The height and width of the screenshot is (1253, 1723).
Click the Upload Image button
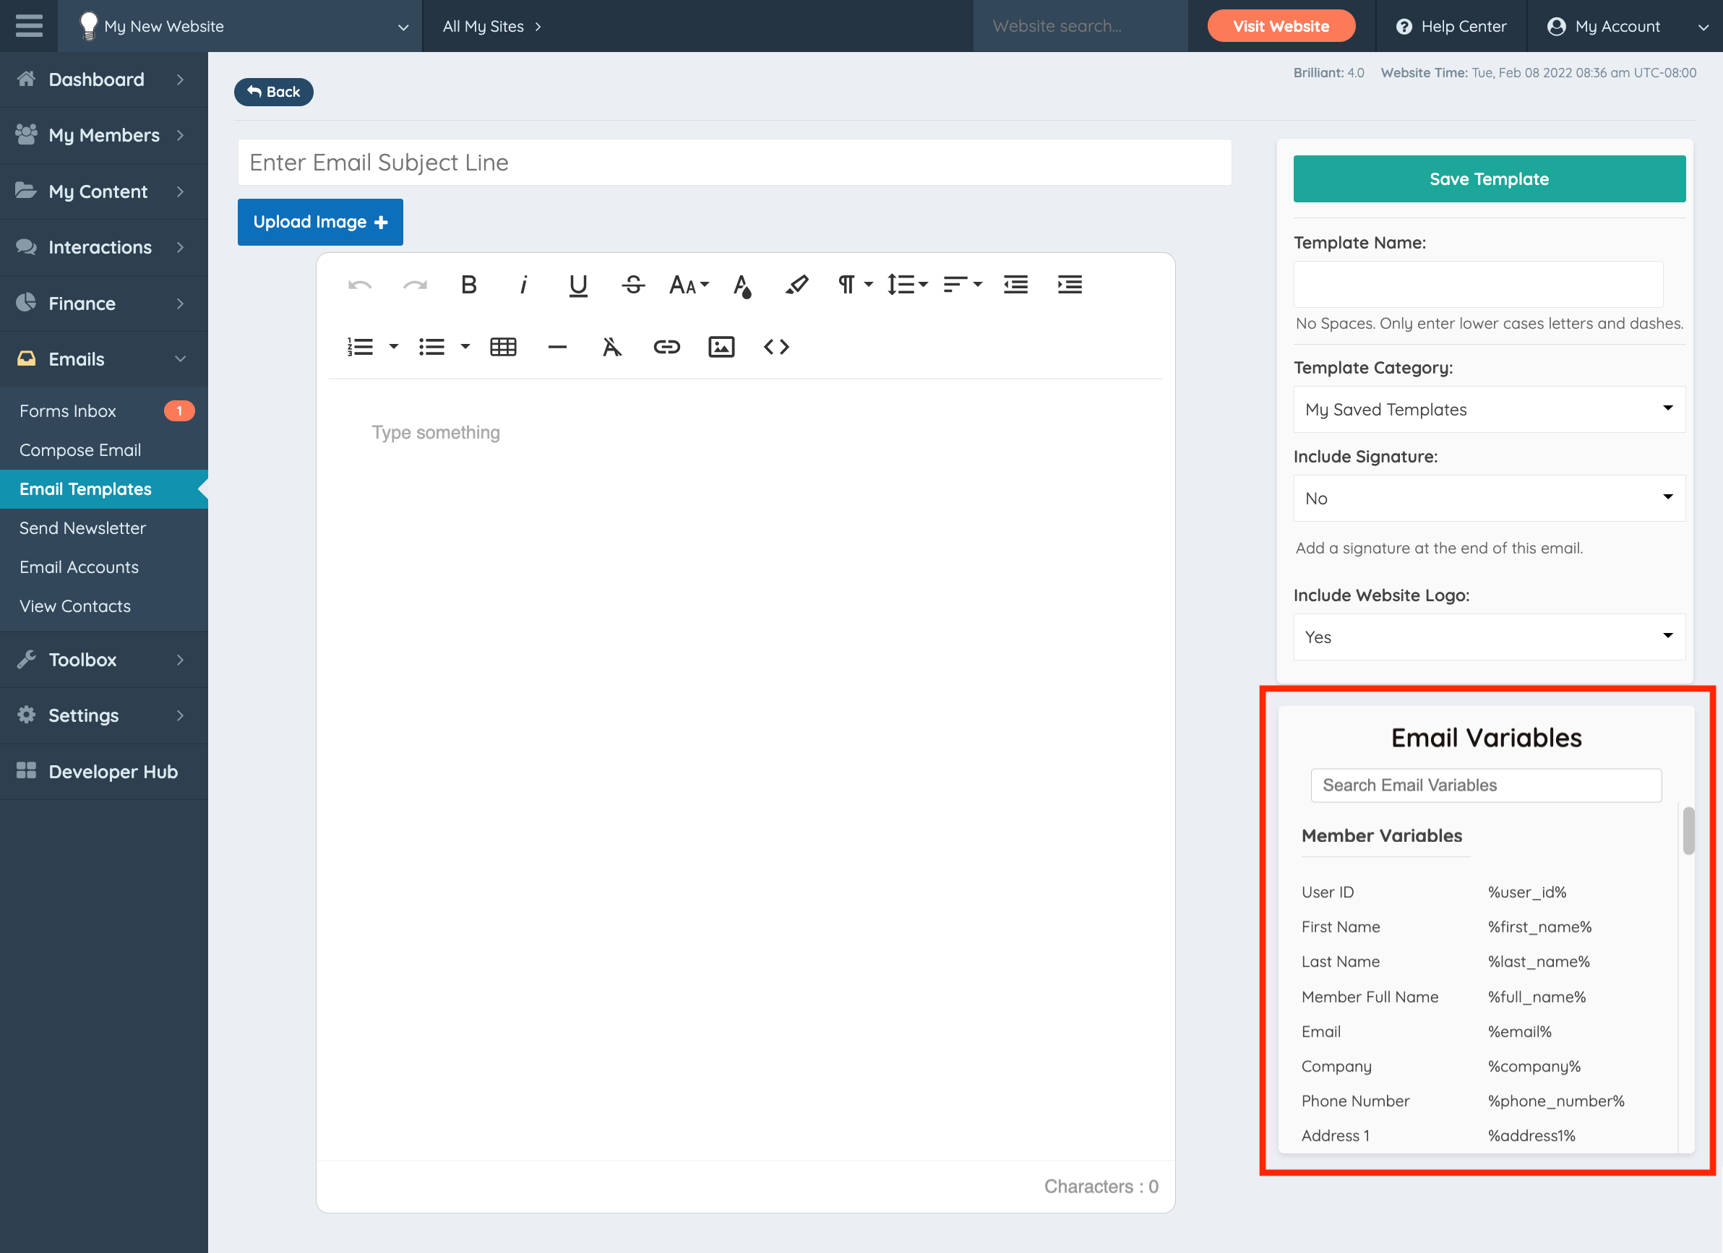coord(320,222)
